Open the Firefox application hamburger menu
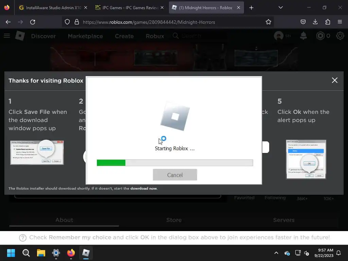348x261 pixels. (x=340, y=22)
